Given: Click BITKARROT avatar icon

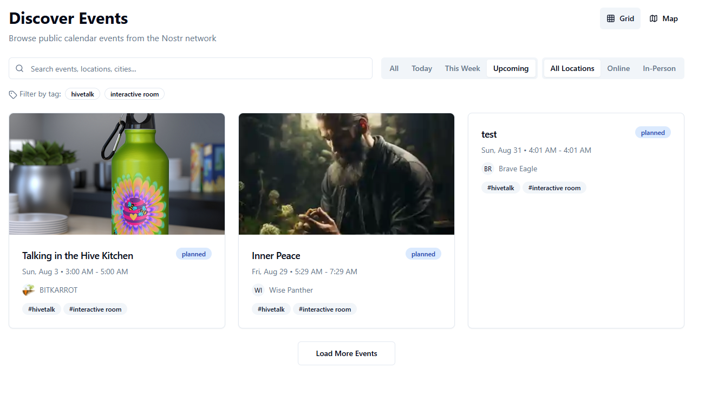Looking at the screenshot, I should click(29, 290).
